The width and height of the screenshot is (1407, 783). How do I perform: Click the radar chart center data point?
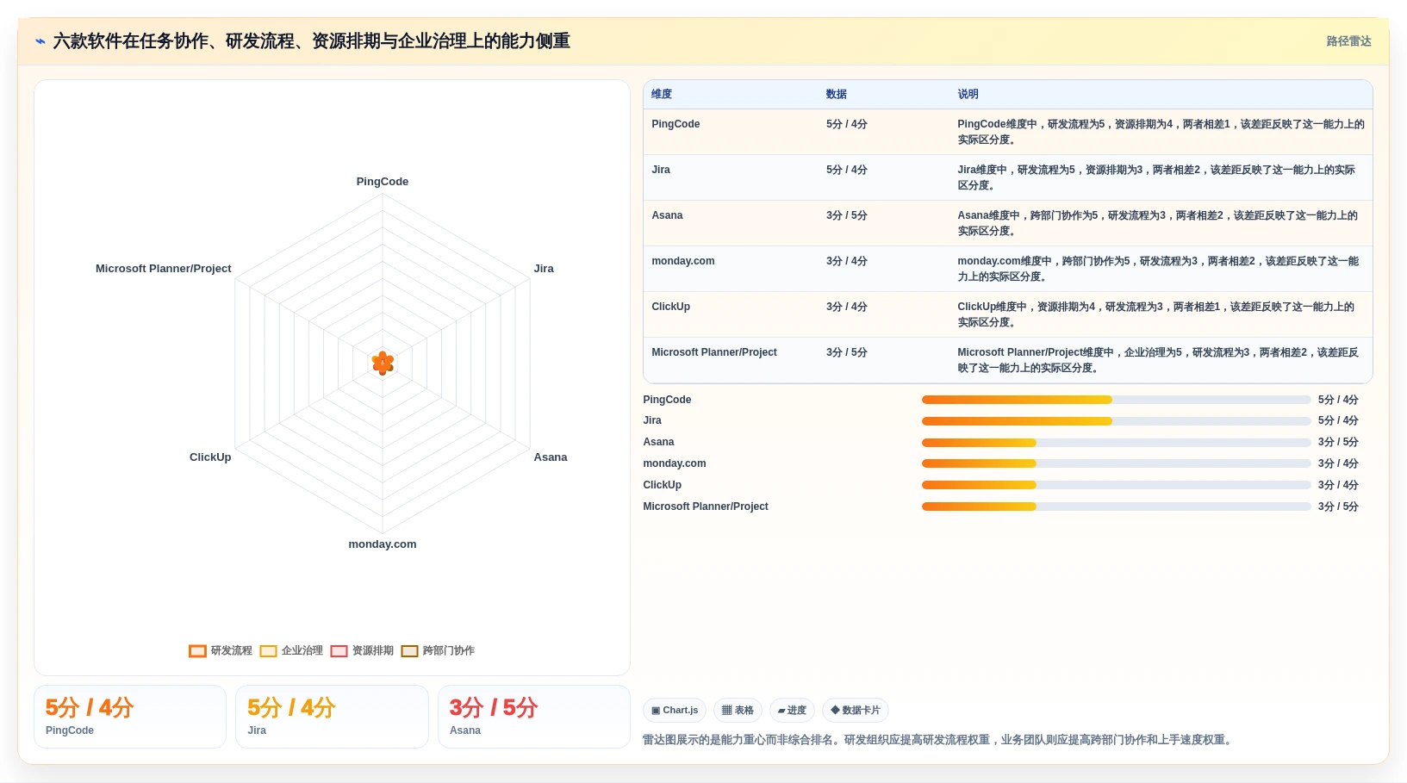(x=383, y=363)
